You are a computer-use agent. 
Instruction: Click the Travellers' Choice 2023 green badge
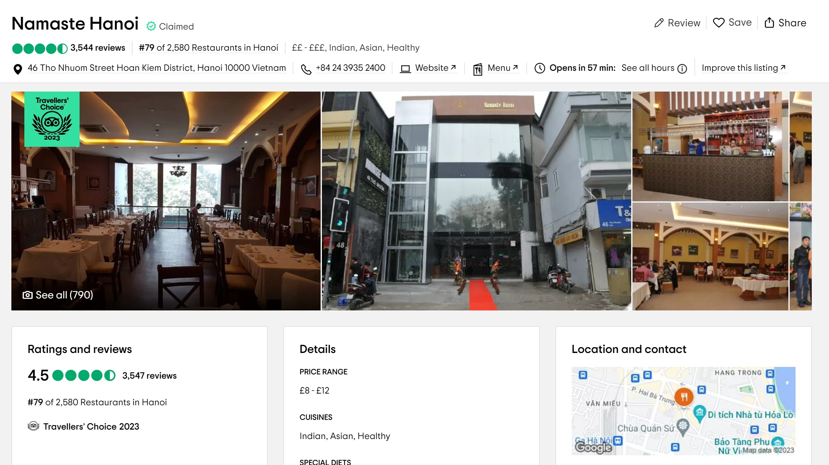click(x=52, y=119)
